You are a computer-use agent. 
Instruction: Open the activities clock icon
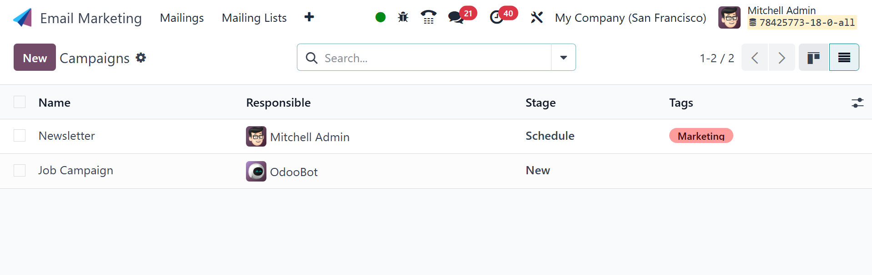pos(496,18)
